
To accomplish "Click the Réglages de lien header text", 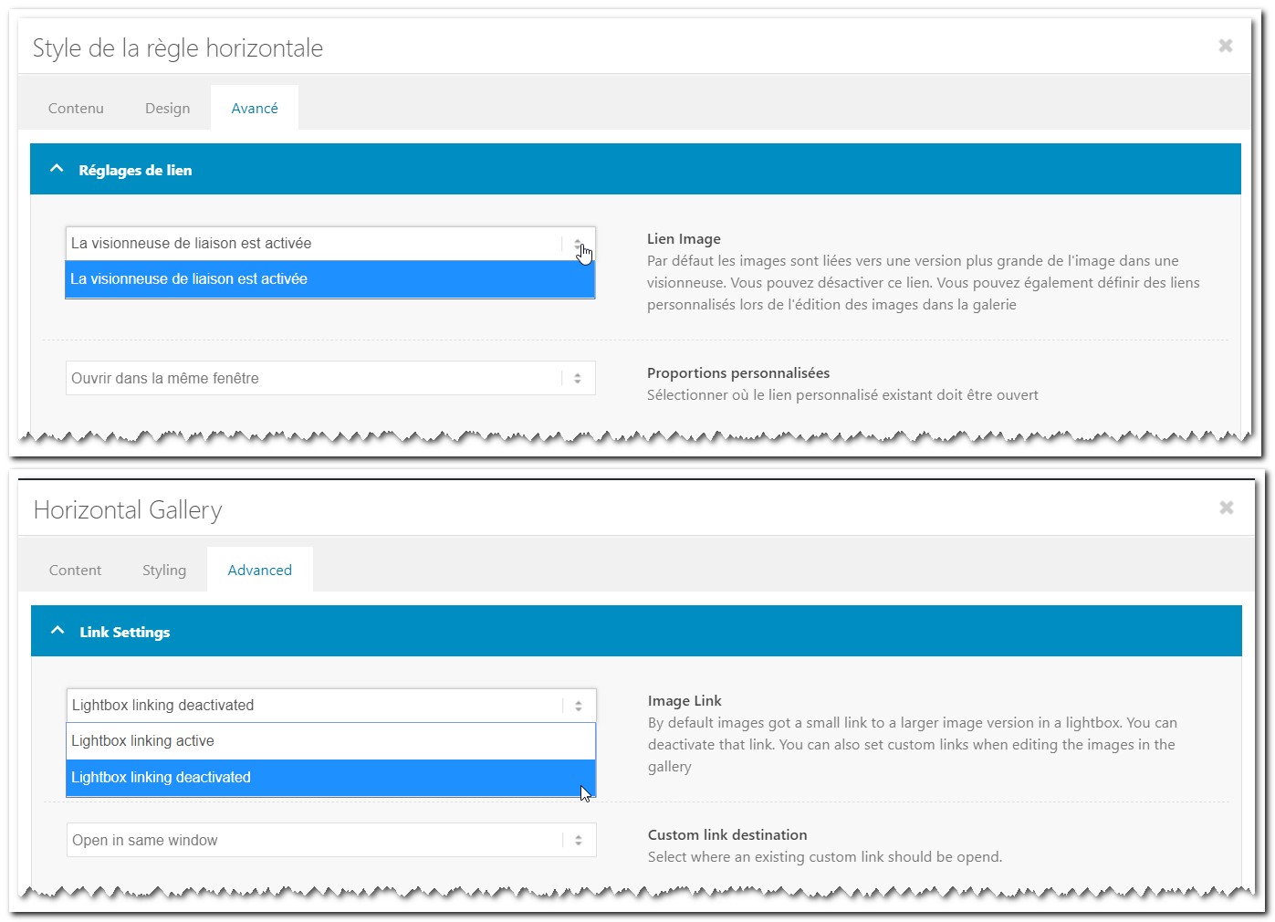I will click(135, 170).
